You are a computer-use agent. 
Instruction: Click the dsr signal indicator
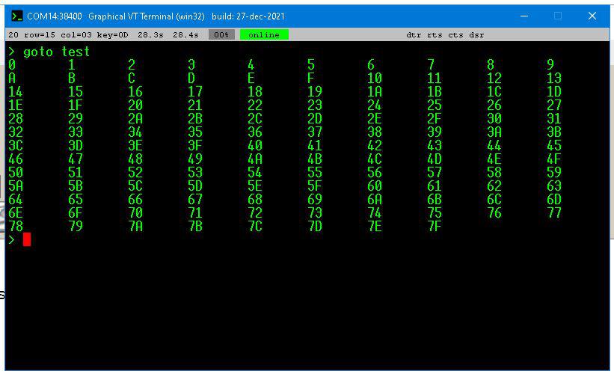pos(476,35)
